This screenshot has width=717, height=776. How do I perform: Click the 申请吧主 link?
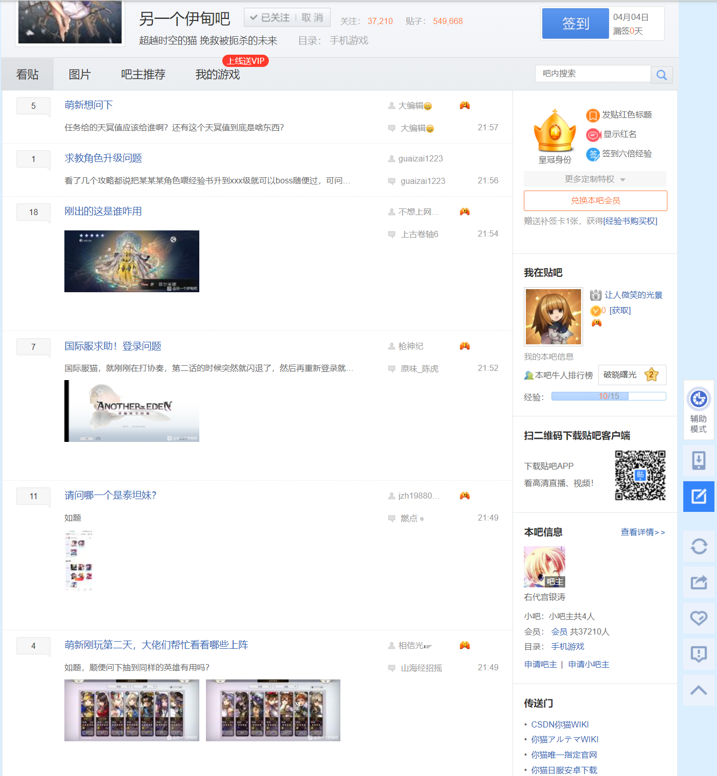pos(541,665)
